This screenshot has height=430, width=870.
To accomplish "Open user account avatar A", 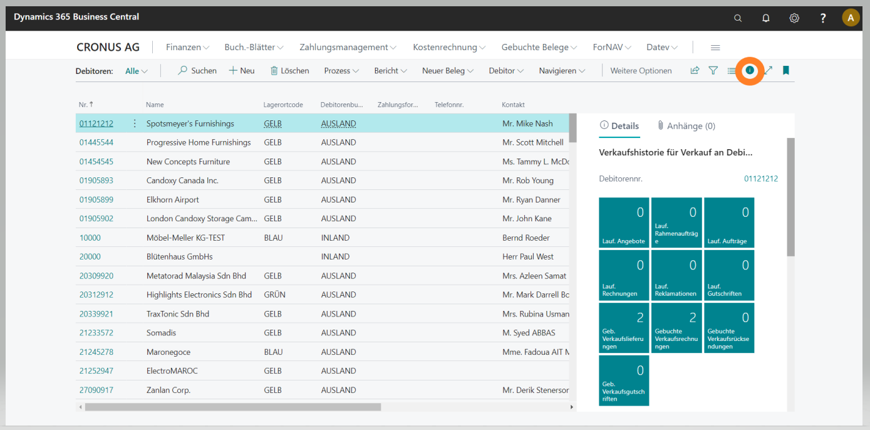I will [851, 18].
